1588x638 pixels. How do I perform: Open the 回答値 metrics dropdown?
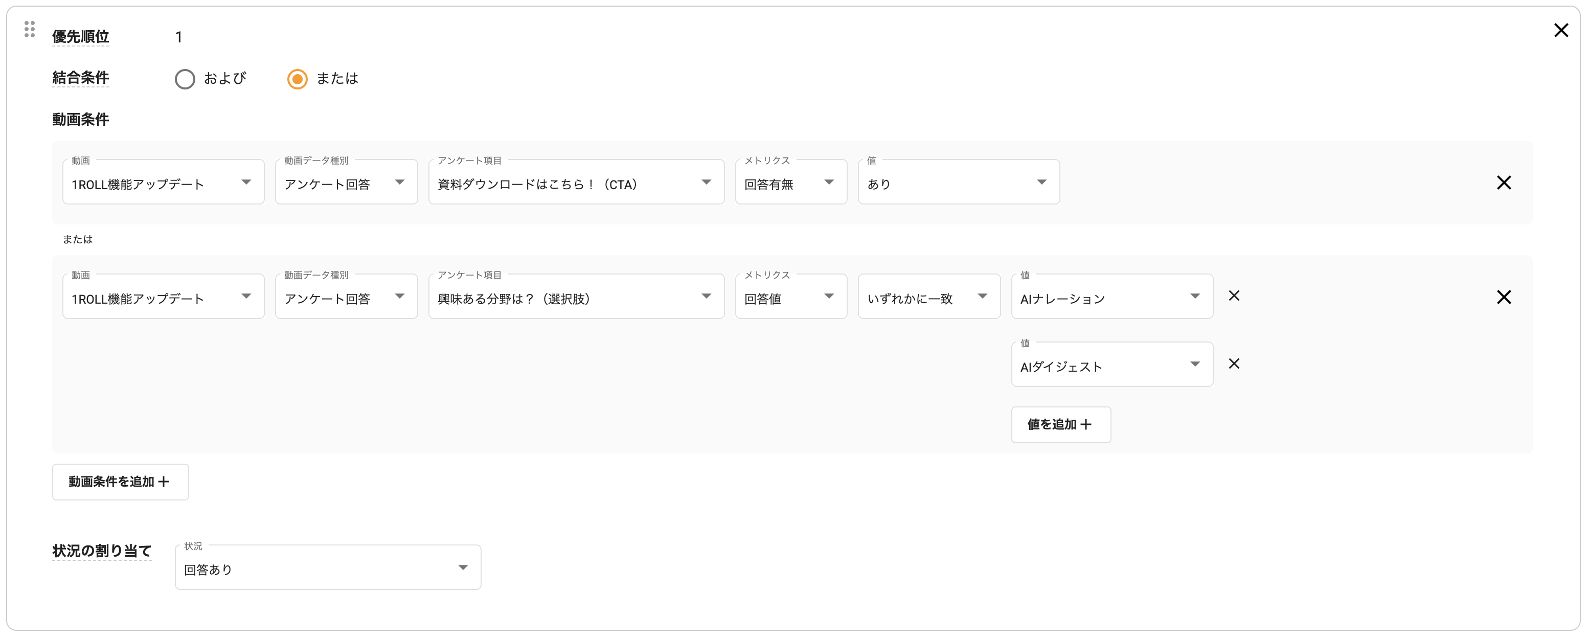click(790, 298)
